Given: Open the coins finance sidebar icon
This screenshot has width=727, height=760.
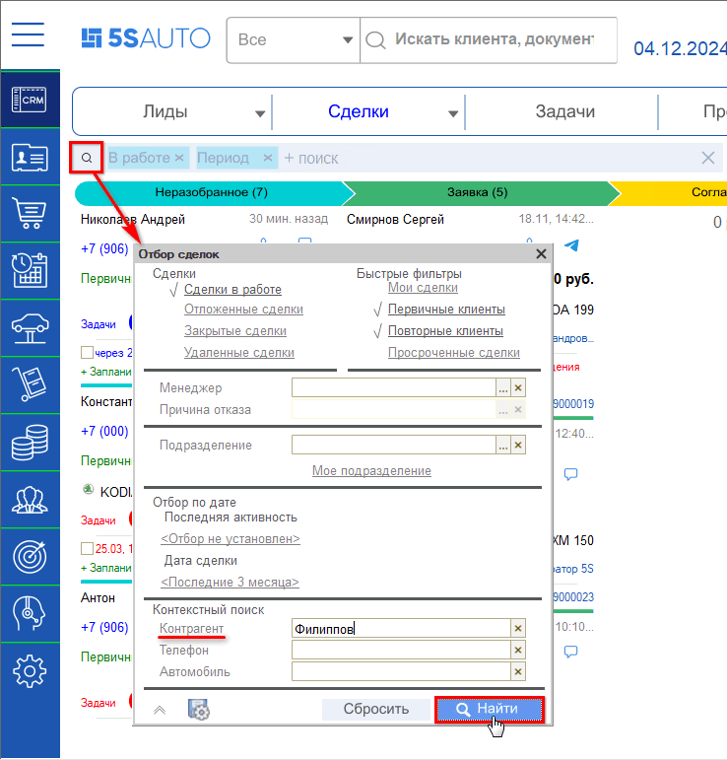Looking at the screenshot, I should tap(30, 442).
